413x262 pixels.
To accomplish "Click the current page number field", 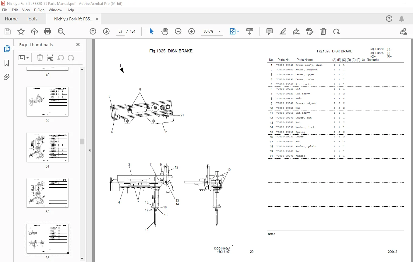I will point(120,31).
